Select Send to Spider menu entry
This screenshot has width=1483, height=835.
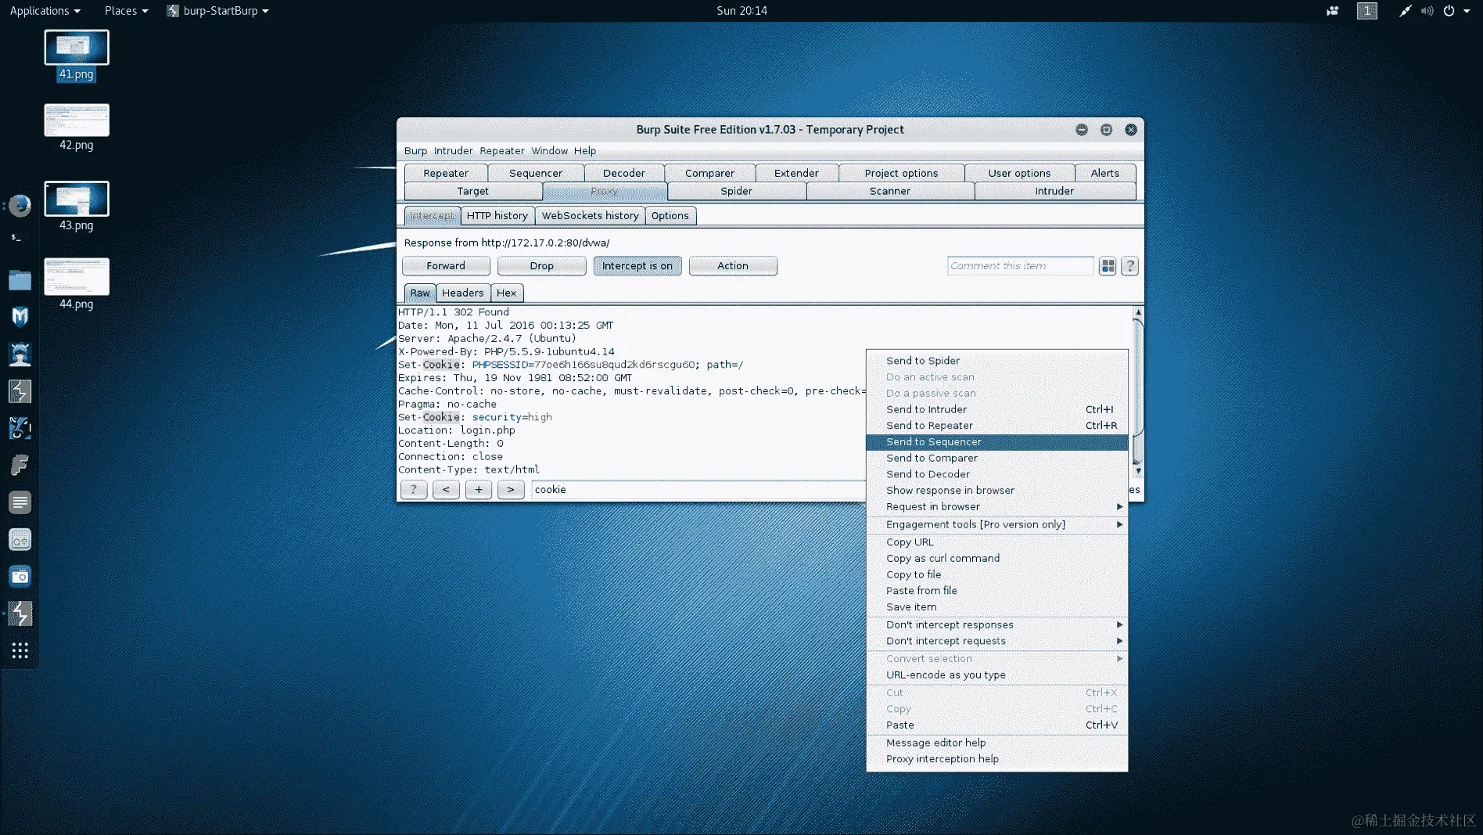point(997,361)
